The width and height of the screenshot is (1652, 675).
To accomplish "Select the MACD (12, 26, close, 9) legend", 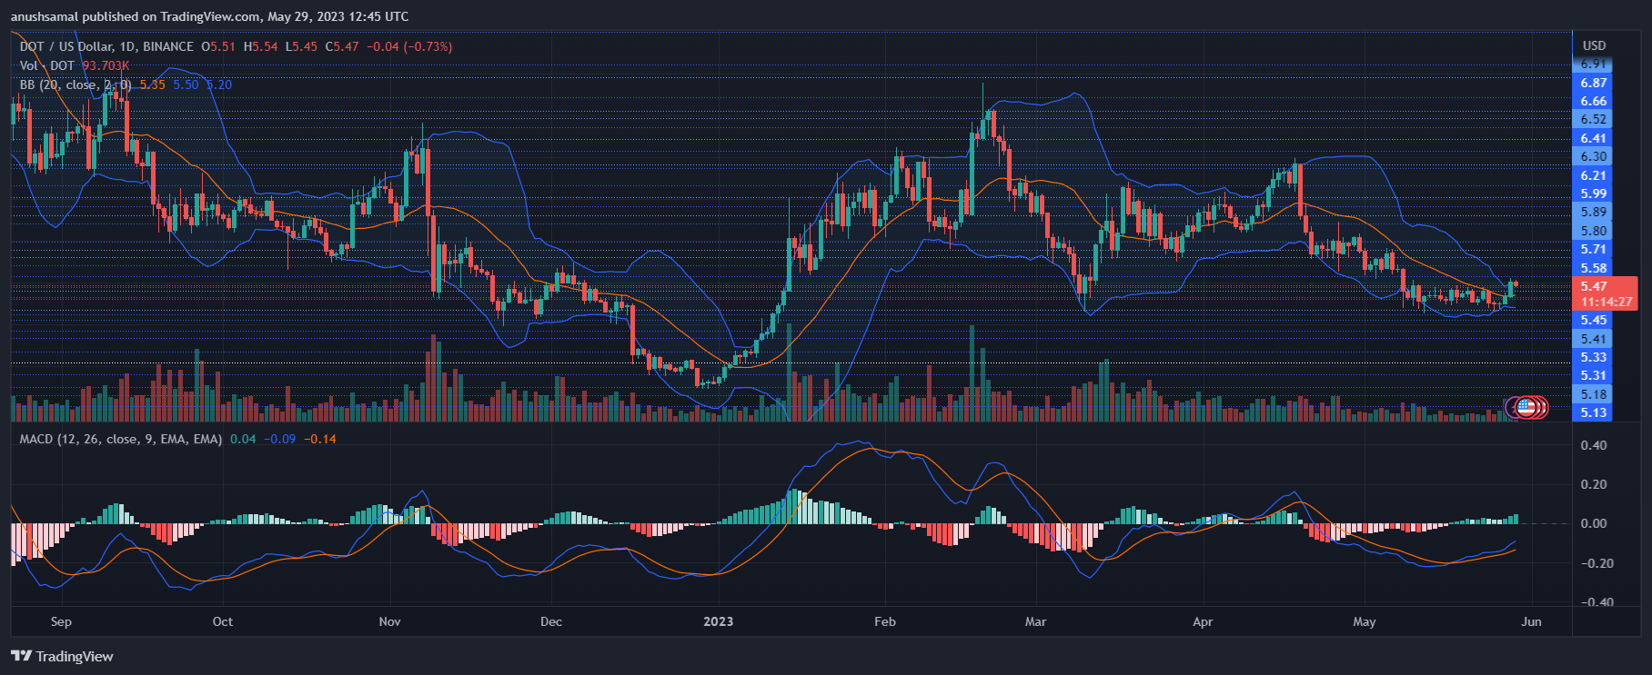I will (120, 439).
